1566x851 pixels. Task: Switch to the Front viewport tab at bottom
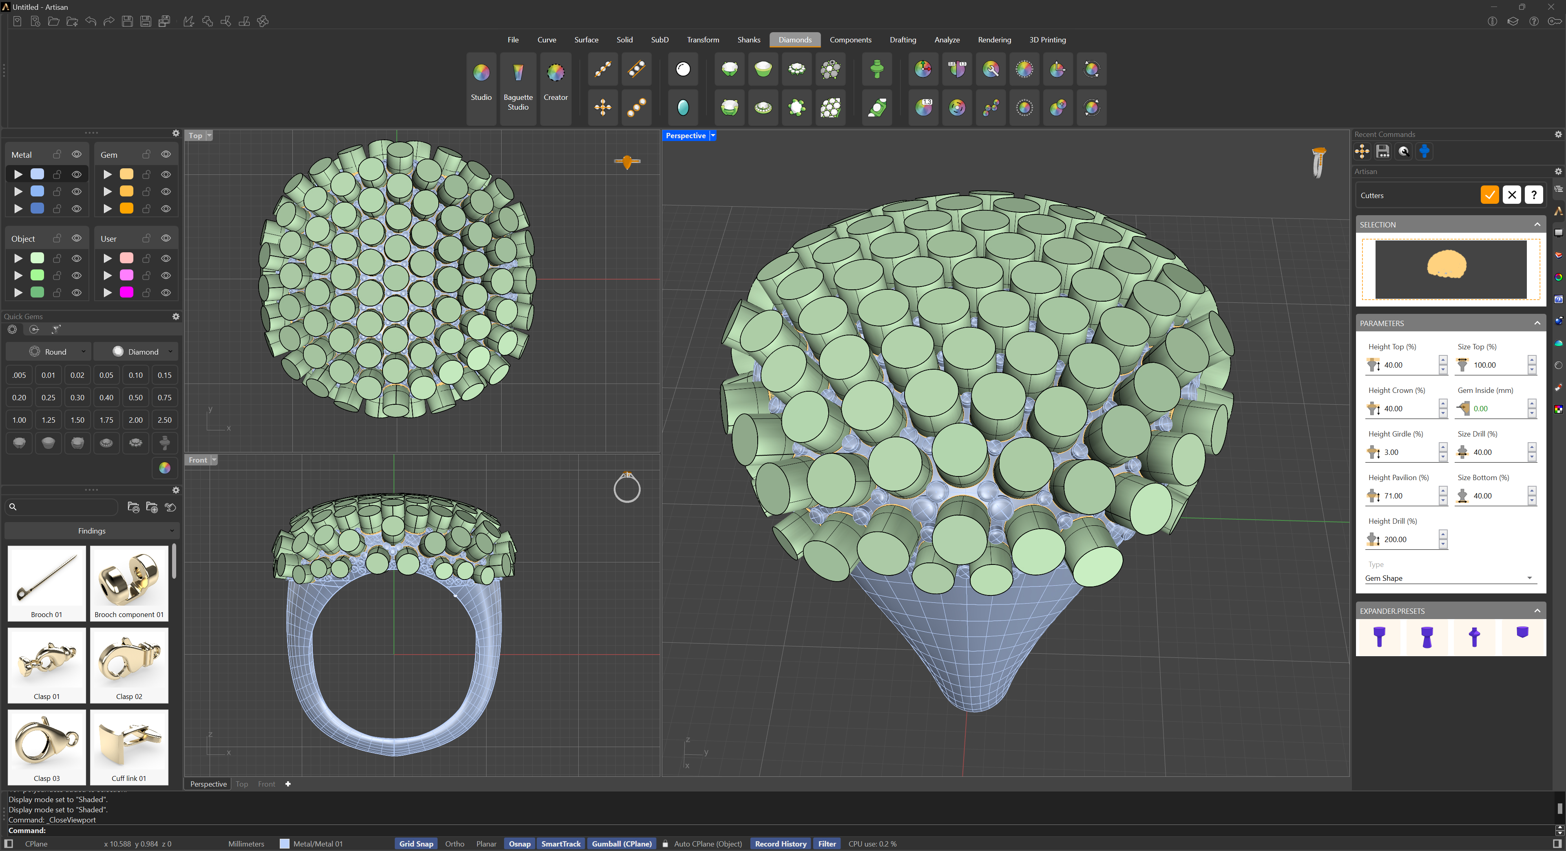[266, 784]
